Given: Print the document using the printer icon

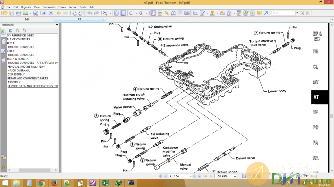Looking at the screenshot, I should pos(18,13).
